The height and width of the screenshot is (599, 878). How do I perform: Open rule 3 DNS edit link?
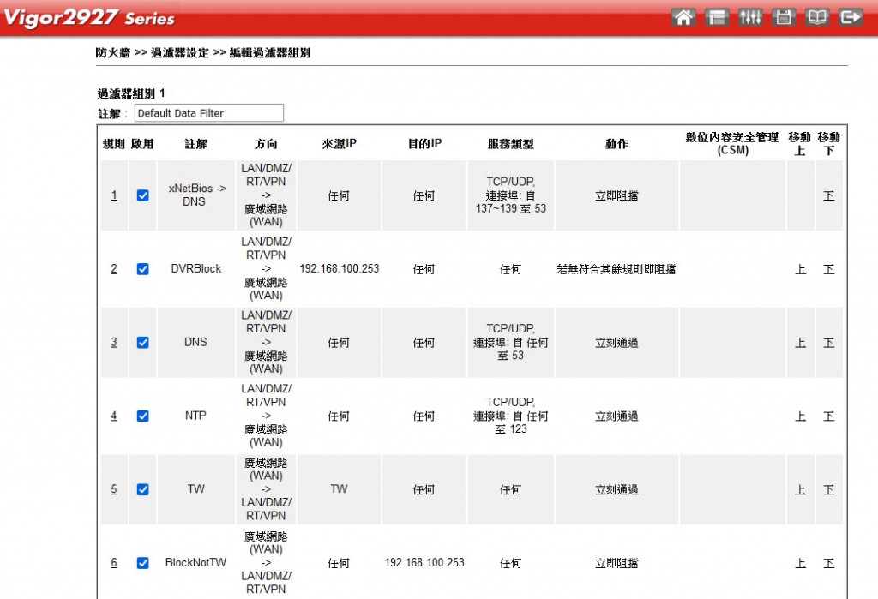click(x=114, y=342)
